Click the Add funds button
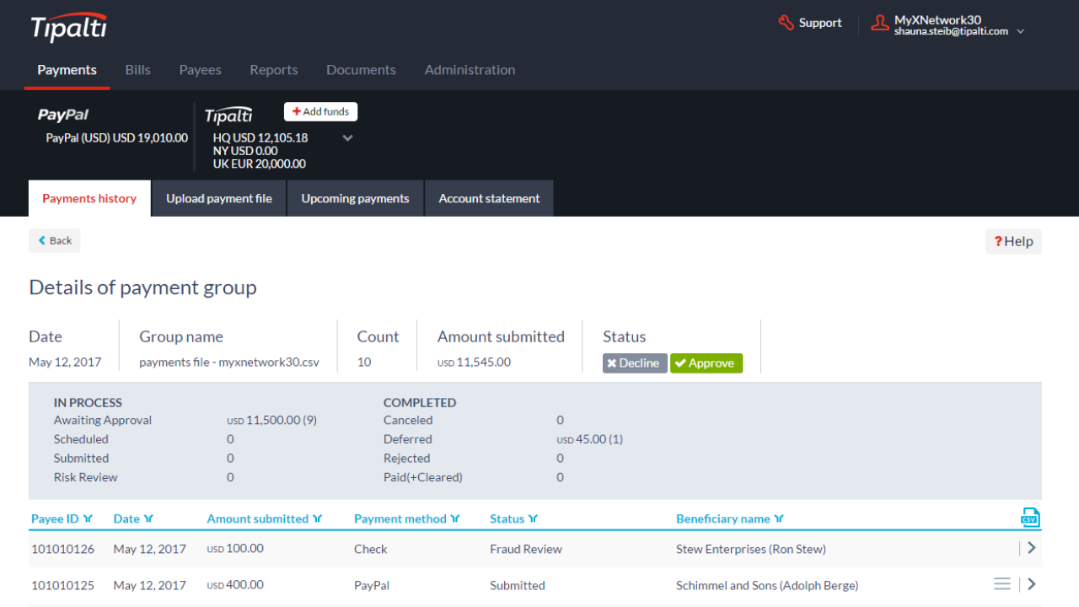Image resolution: width=1079 pixels, height=607 pixels. [320, 112]
